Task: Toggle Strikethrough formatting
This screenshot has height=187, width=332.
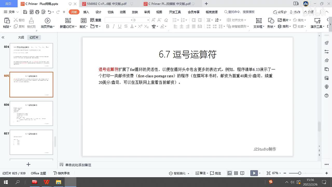Action: pyautogui.click(x=126, y=26)
